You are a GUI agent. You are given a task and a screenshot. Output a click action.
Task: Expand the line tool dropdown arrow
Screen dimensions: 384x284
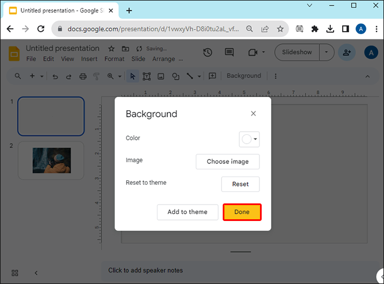tap(199, 76)
